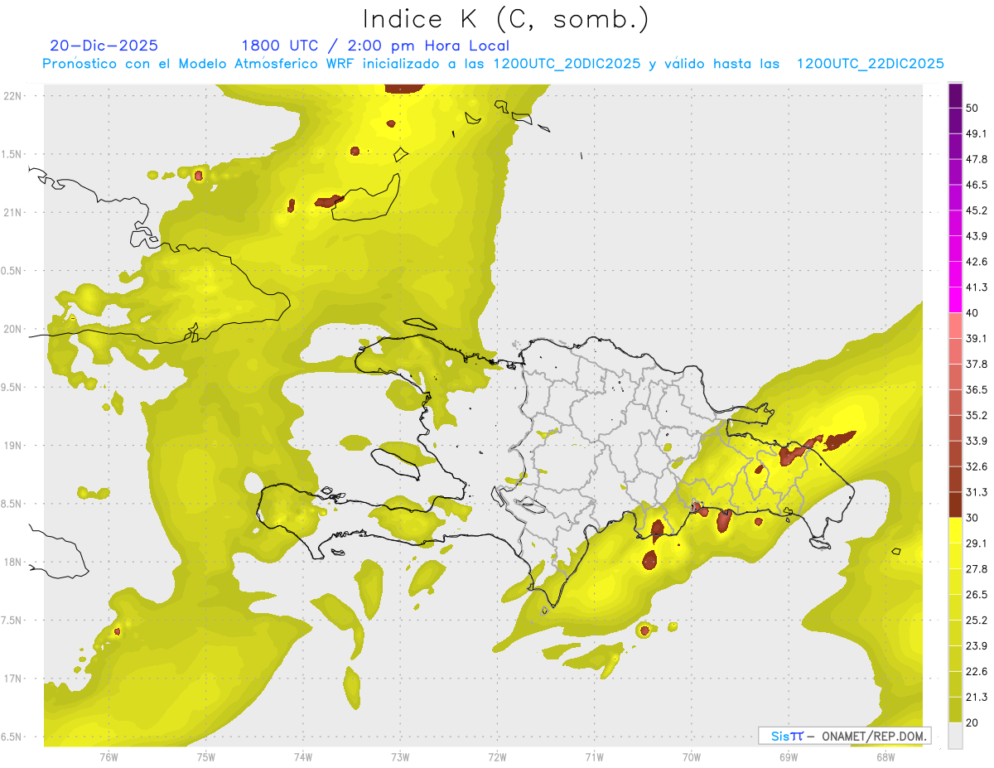Click the '70W' longitude label
The width and height of the screenshot is (994, 768).
692,757
